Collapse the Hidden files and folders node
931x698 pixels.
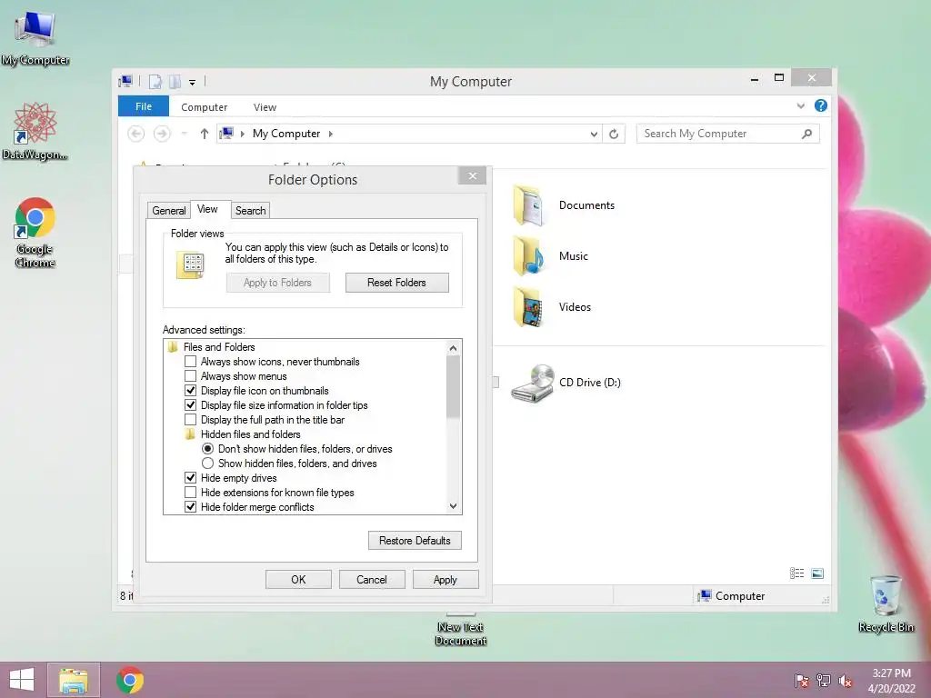click(x=190, y=434)
